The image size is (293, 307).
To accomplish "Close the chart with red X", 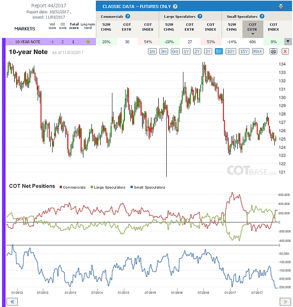I will tap(285, 52).
